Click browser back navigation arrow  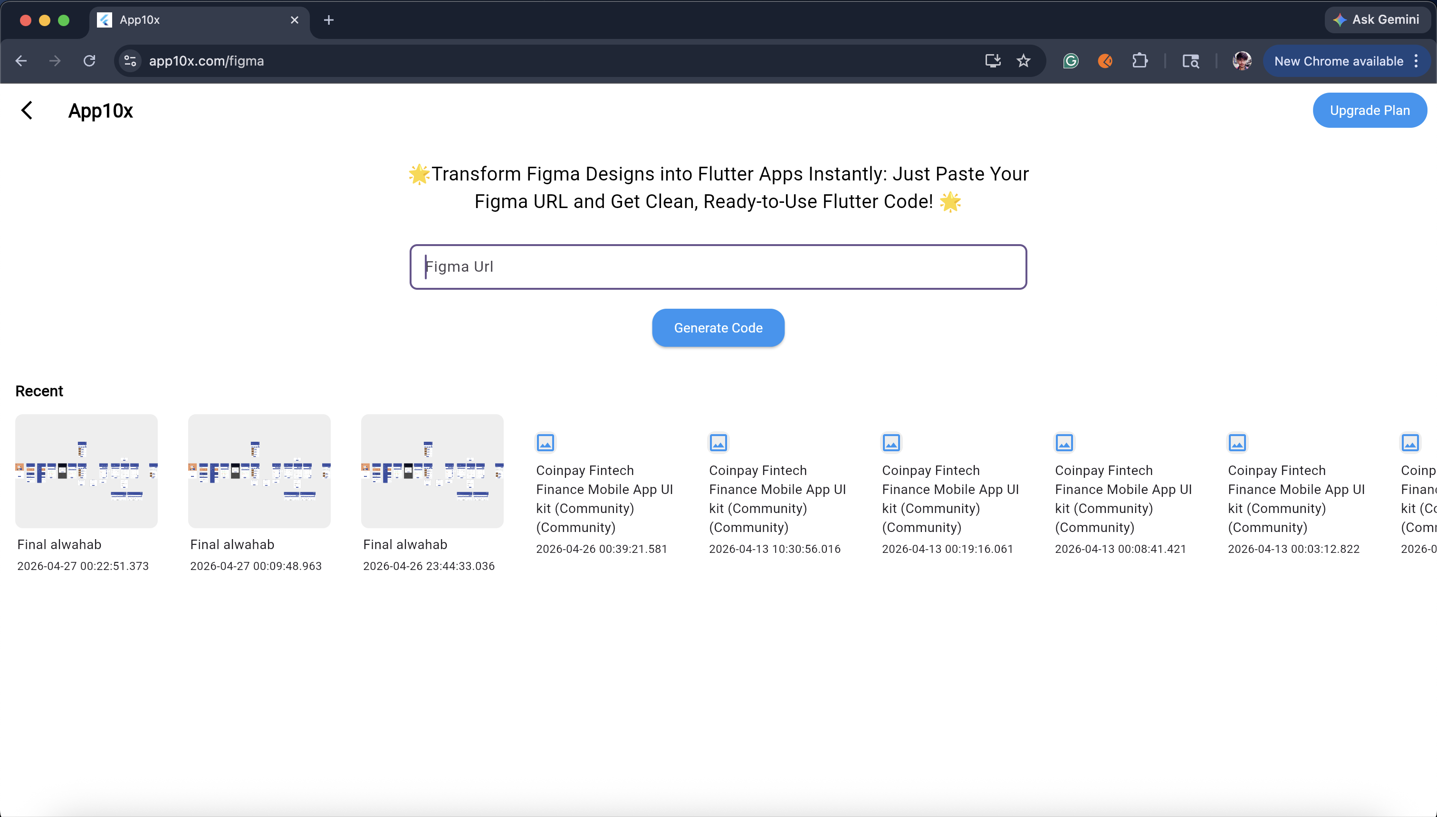21,61
